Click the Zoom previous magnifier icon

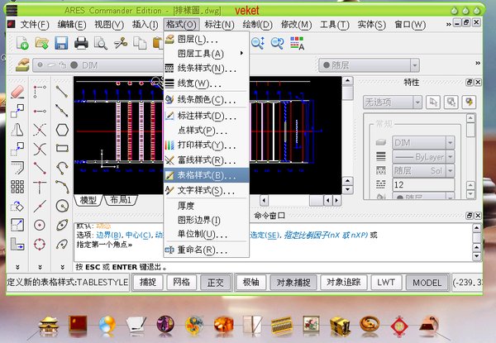pos(278,43)
